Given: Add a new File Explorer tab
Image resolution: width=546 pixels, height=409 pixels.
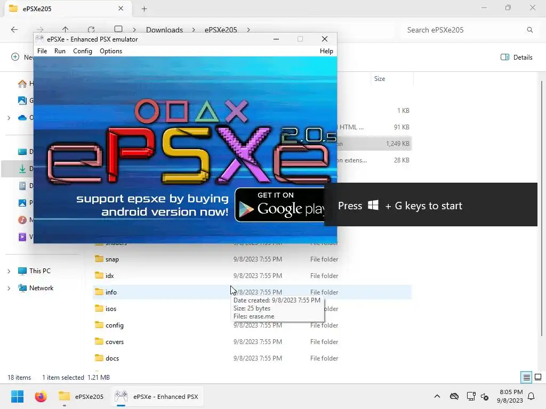Looking at the screenshot, I should (144, 9).
